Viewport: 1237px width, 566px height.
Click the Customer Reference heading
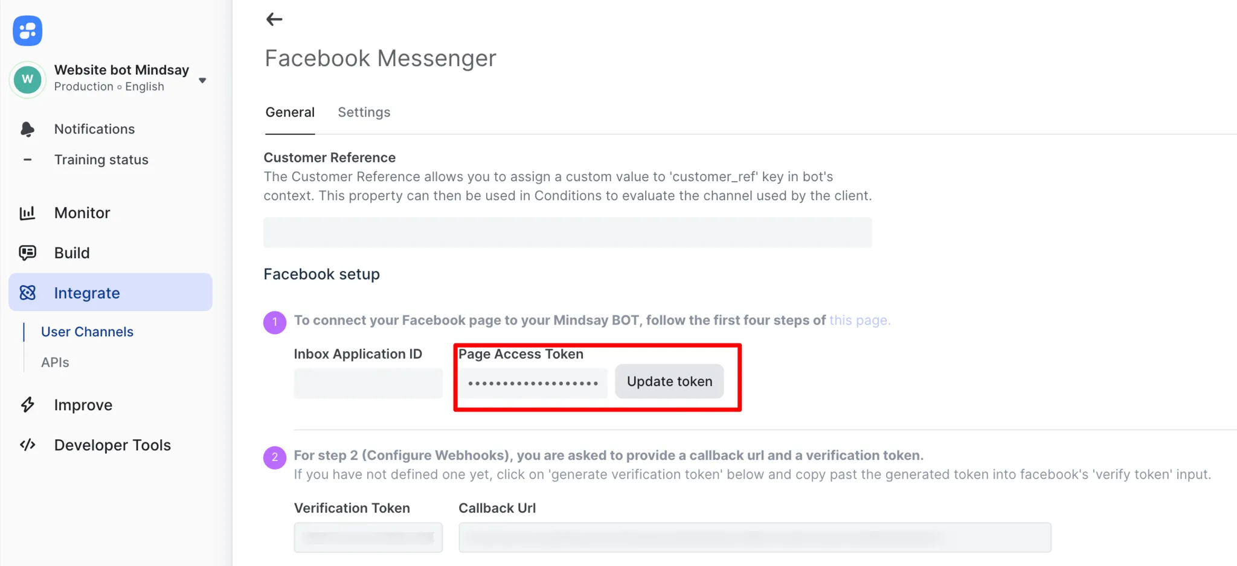tap(330, 157)
